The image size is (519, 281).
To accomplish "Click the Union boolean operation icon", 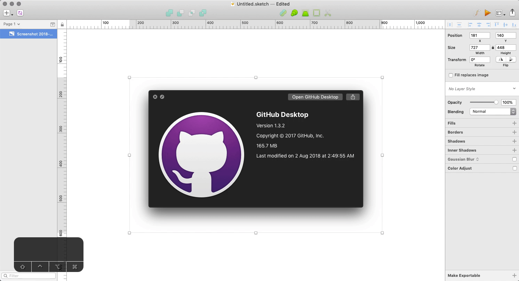I will click(169, 13).
